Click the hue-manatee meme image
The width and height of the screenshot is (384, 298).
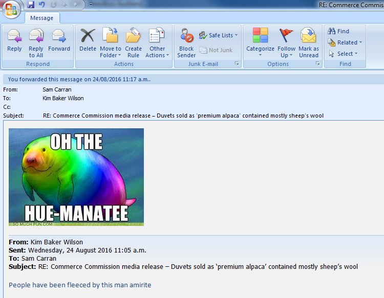pos(76,177)
